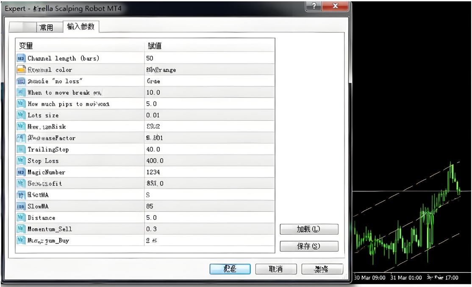Click the icon next to When to move break
Screen dimensions: 472x287
point(20,92)
